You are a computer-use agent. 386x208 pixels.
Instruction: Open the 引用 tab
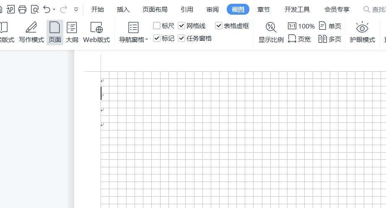[187, 9]
